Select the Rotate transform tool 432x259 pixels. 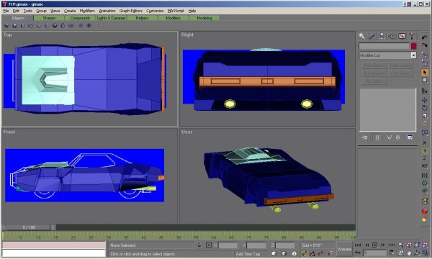pos(425,108)
